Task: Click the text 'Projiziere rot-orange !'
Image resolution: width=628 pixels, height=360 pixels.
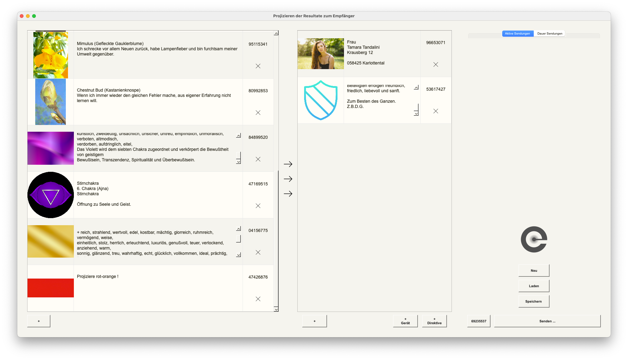Action: click(98, 276)
